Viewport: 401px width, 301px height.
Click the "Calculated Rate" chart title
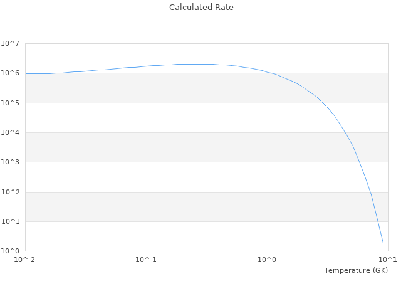coord(201,8)
